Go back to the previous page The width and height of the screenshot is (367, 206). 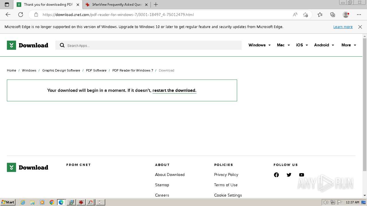point(8,15)
